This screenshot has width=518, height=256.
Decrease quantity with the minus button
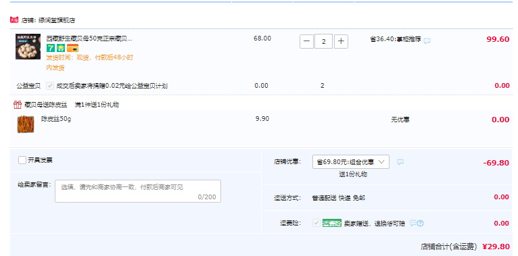tap(306, 42)
